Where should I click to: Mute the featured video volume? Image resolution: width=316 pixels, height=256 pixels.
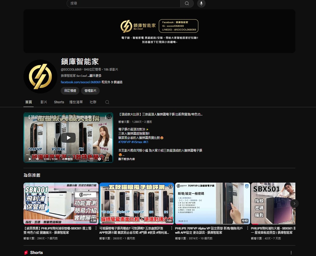point(37,159)
